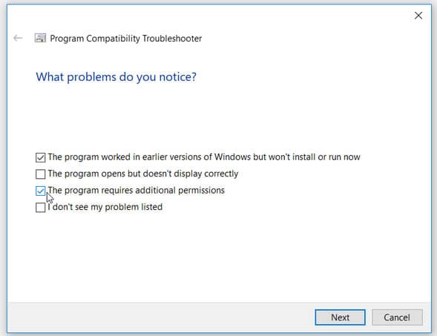437x336 pixels.
Task: Untick the requires additional permissions checkbox
Action: [40, 191]
